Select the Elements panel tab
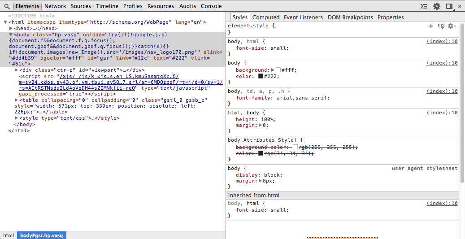Screen dimensions: 465x239 coord(27,6)
